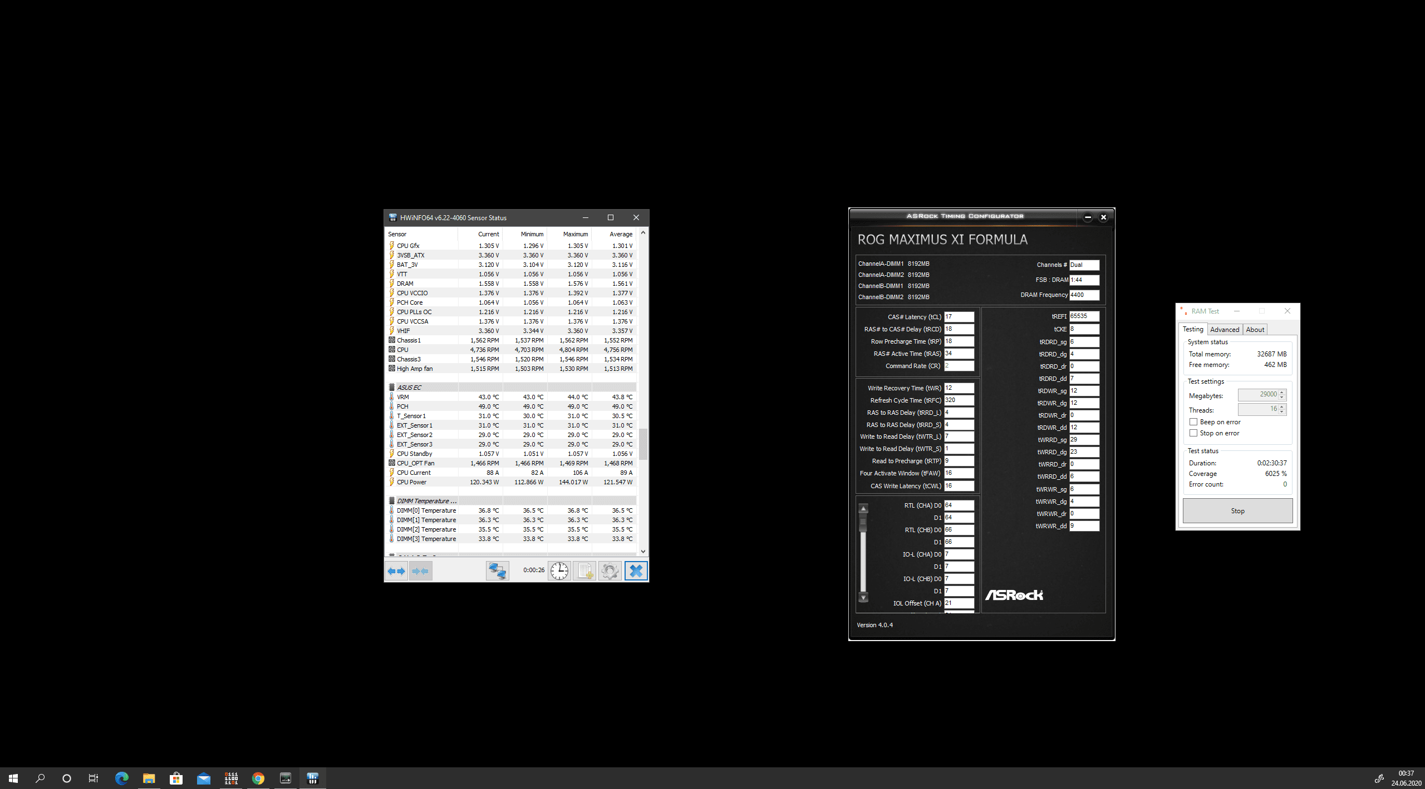Click the memory chip app on taskbar
This screenshot has height=789, width=1425.
point(285,778)
